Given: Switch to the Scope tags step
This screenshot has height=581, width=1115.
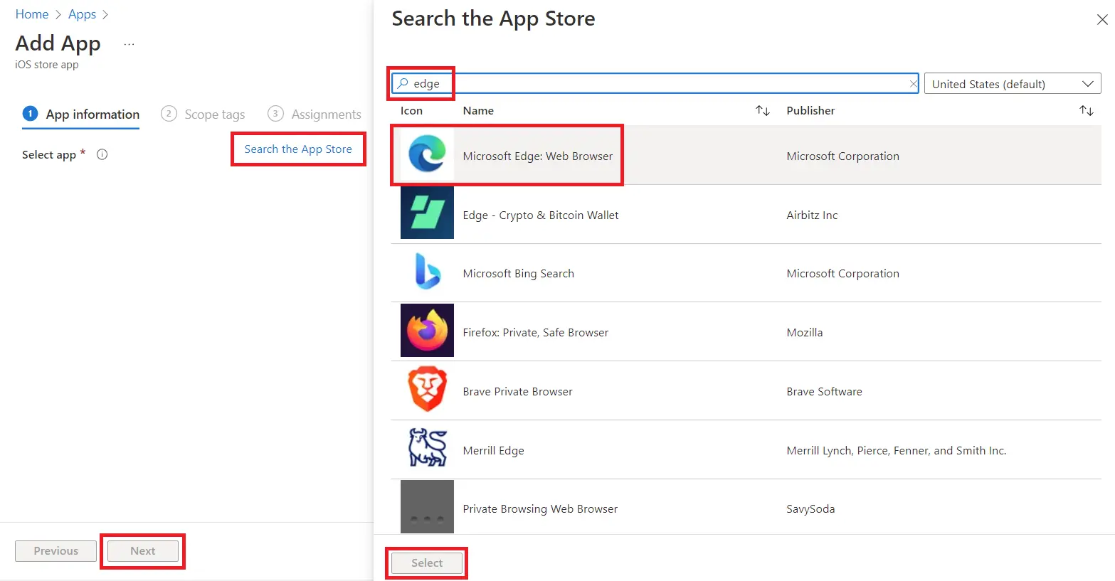Looking at the screenshot, I should point(204,114).
